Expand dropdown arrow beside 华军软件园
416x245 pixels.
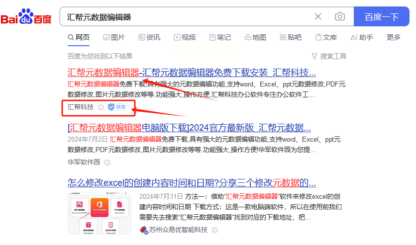[107, 163]
